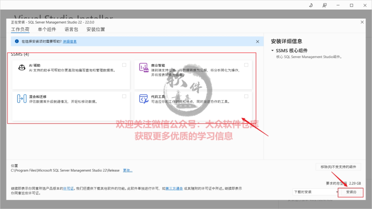
Task: Click the 更改... location link
Action: (128, 170)
